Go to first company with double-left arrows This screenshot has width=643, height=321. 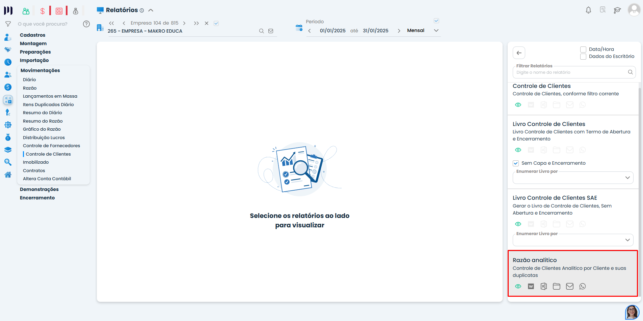pos(112,23)
